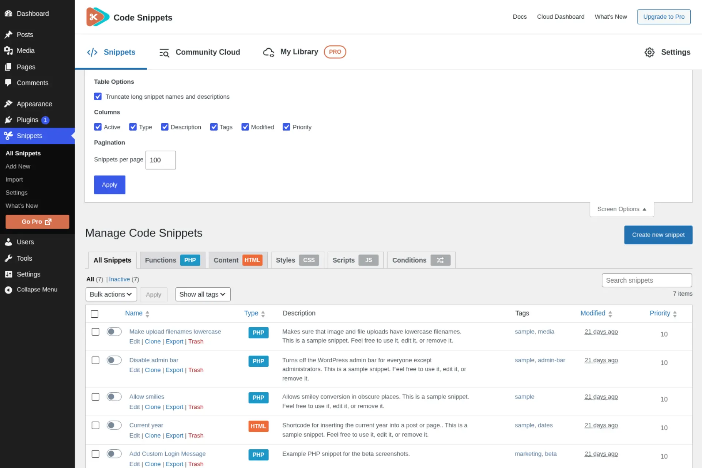The width and height of the screenshot is (702, 468).
Task: Click the Conditions shuffle icon badge
Action: 440,260
